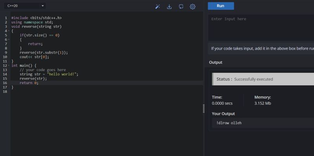This screenshot has width=314, height=156.
Task: Click 'void reverse(string str)' line
Action: (x=37, y=27)
